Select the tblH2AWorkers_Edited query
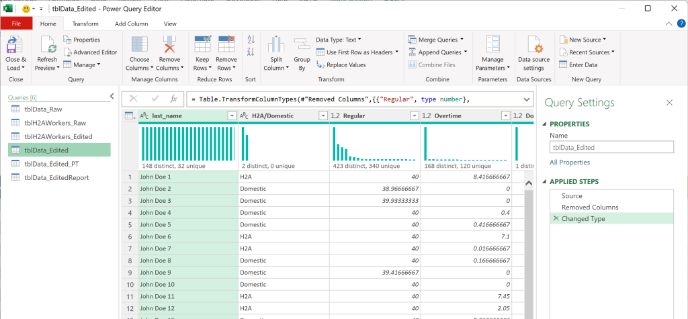This screenshot has height=319, width=688. (x=59, y=136)
